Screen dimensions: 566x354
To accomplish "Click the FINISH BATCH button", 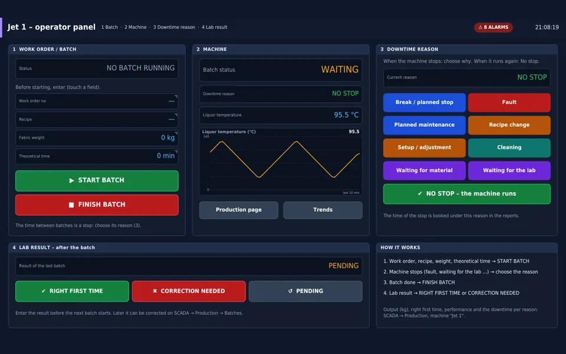I will 97,205.
